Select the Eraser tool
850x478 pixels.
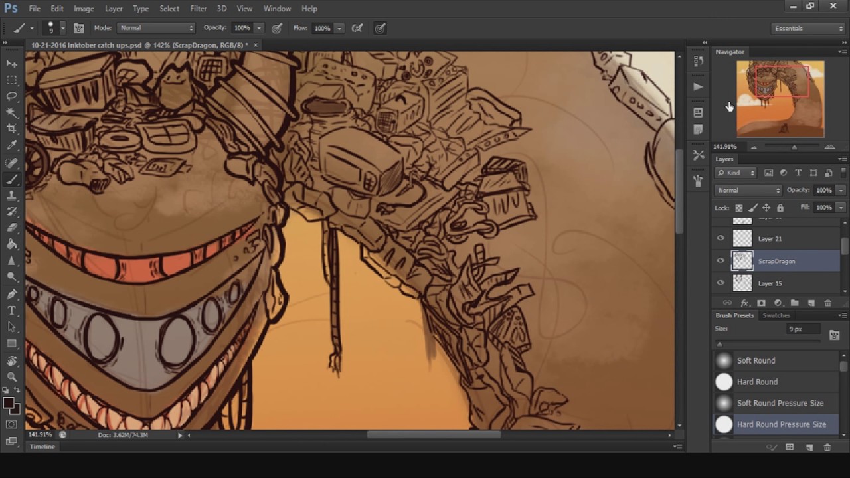click(12, 228)
